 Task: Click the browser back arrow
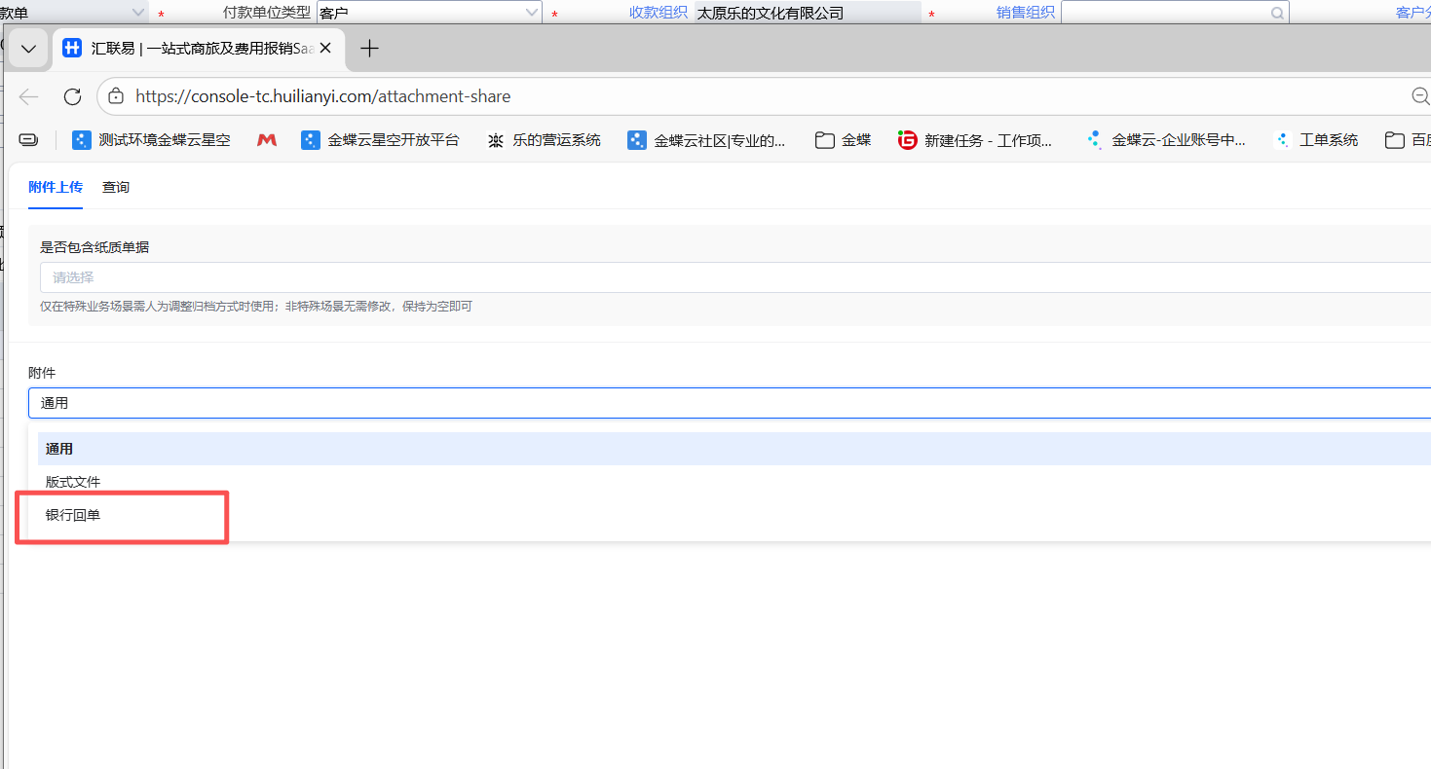pos(29,96)
